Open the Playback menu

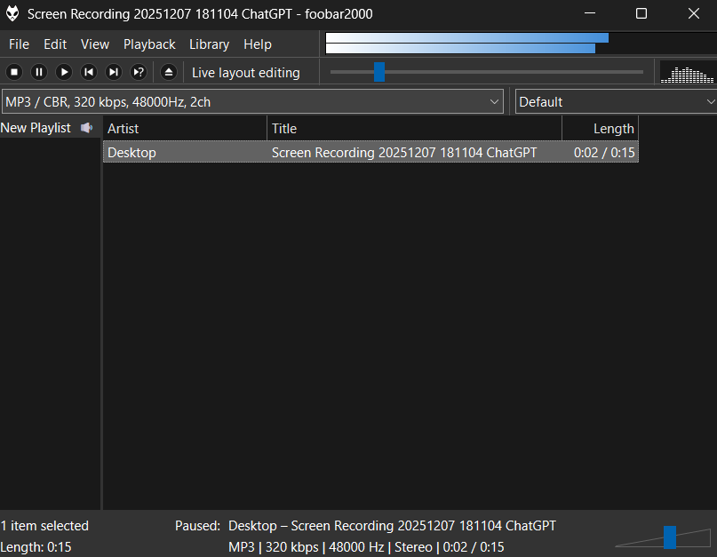(149, 44)
